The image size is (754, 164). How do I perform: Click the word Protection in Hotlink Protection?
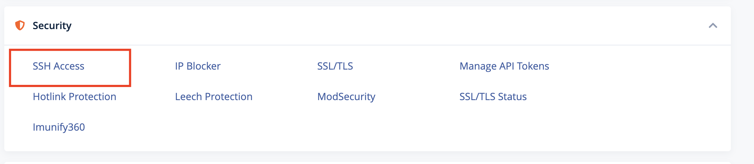point(92,97)
